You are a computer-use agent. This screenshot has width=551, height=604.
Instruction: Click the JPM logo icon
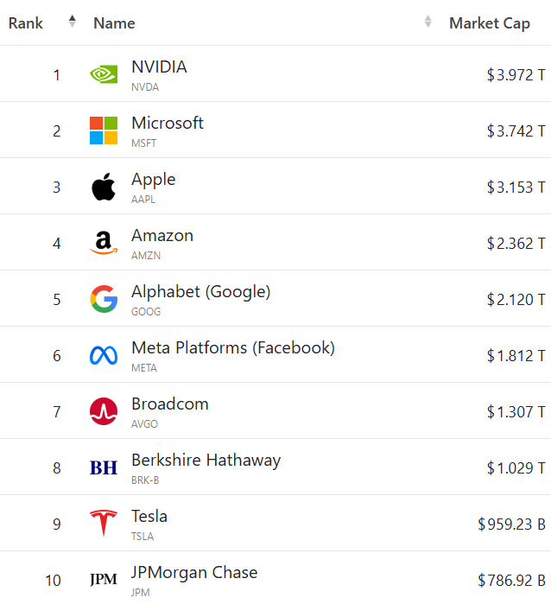coord(104,579)
